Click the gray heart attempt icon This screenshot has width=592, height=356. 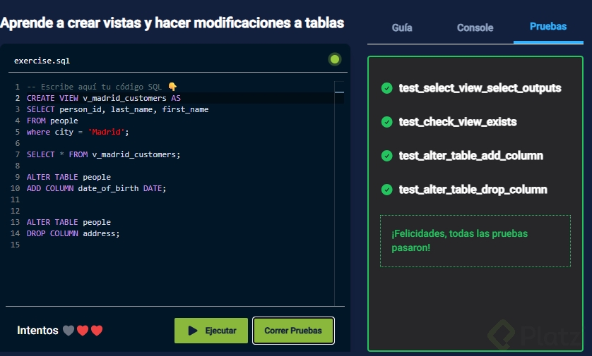[69, 331]
